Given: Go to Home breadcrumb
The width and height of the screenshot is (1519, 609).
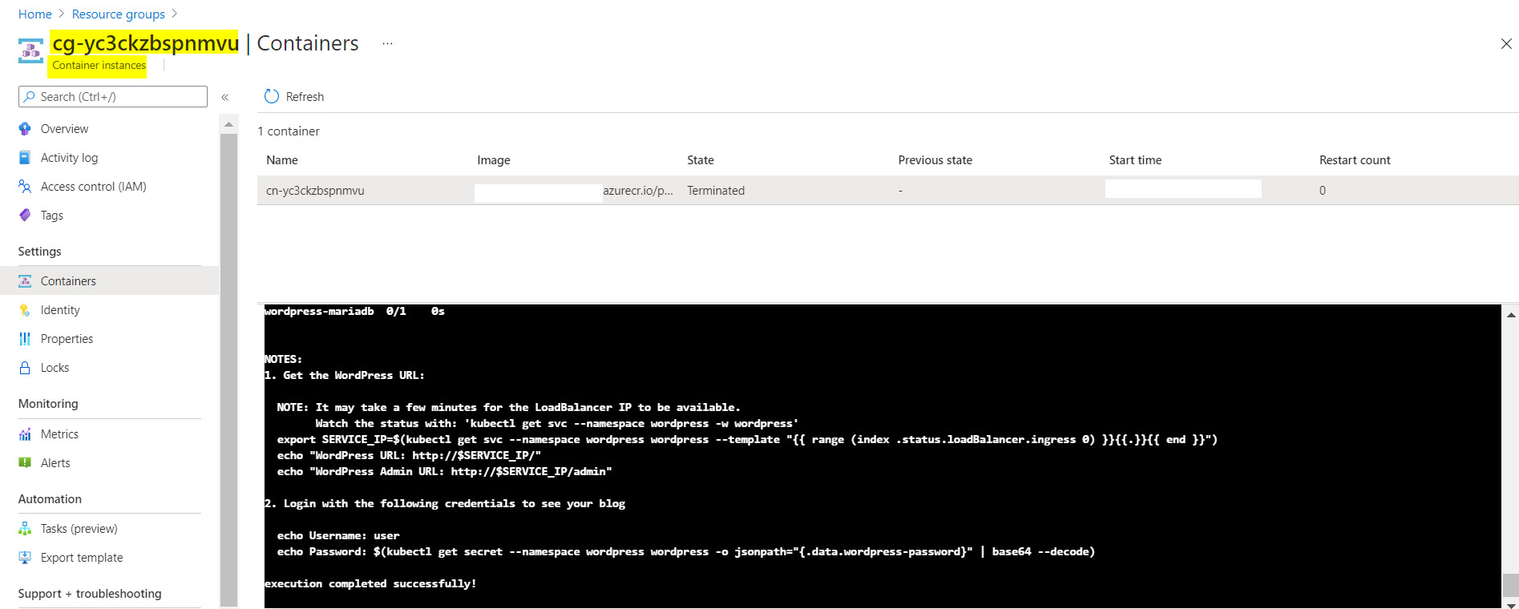Looking at the screenshot, I should (x=34, y=14).
